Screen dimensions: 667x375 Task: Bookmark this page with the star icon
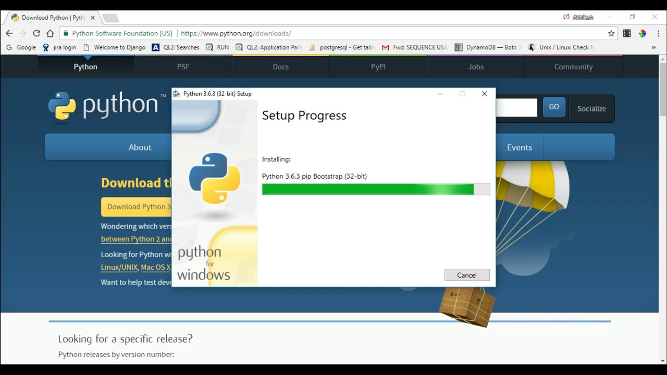click(x=611, y=33)
